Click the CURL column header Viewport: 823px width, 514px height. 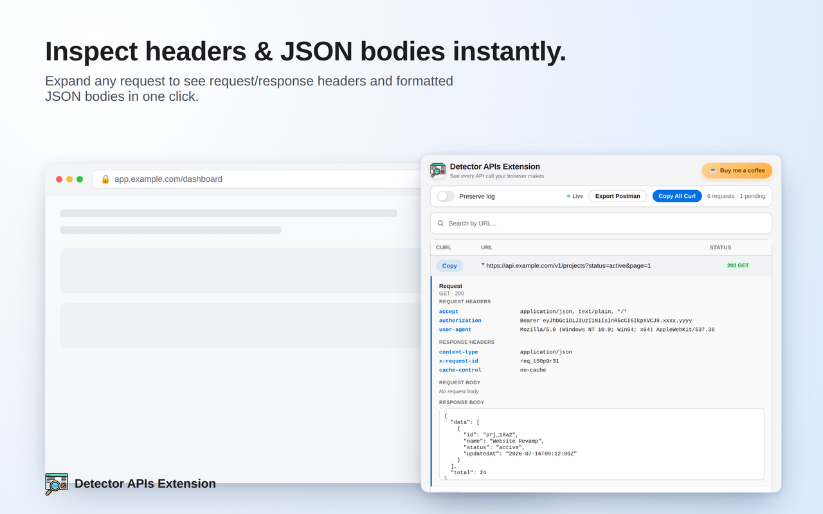(444, 247)
